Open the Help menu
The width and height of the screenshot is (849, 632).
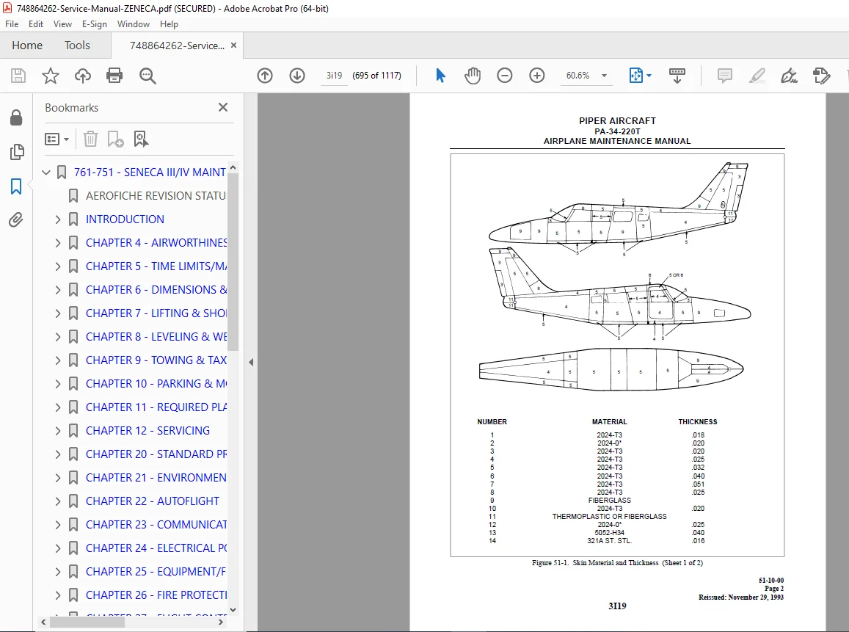(169, 23)
